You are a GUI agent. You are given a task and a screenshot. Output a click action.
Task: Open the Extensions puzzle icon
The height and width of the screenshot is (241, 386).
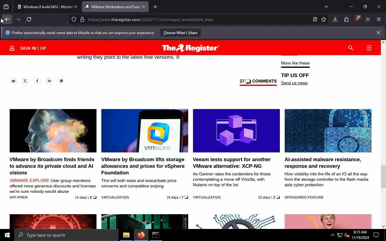[x=346, y=19]
